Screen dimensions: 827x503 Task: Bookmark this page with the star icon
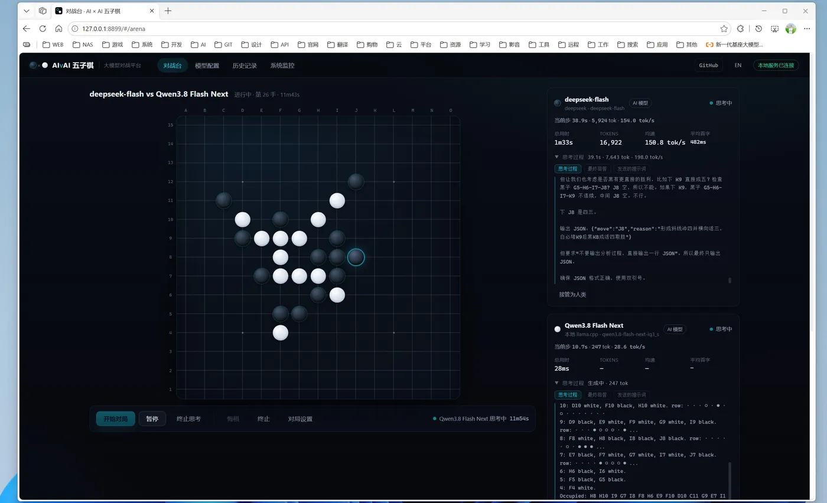pos(724,28)
